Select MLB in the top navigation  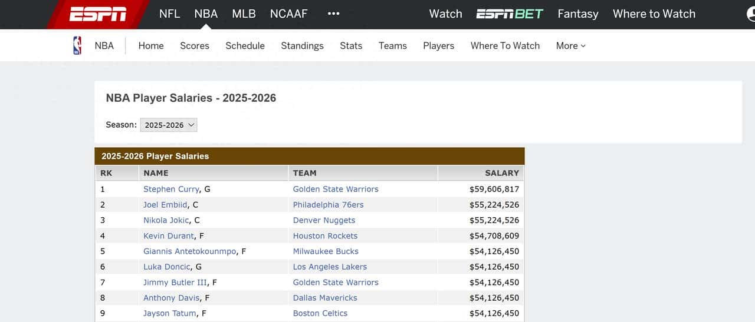coord(244,14)
